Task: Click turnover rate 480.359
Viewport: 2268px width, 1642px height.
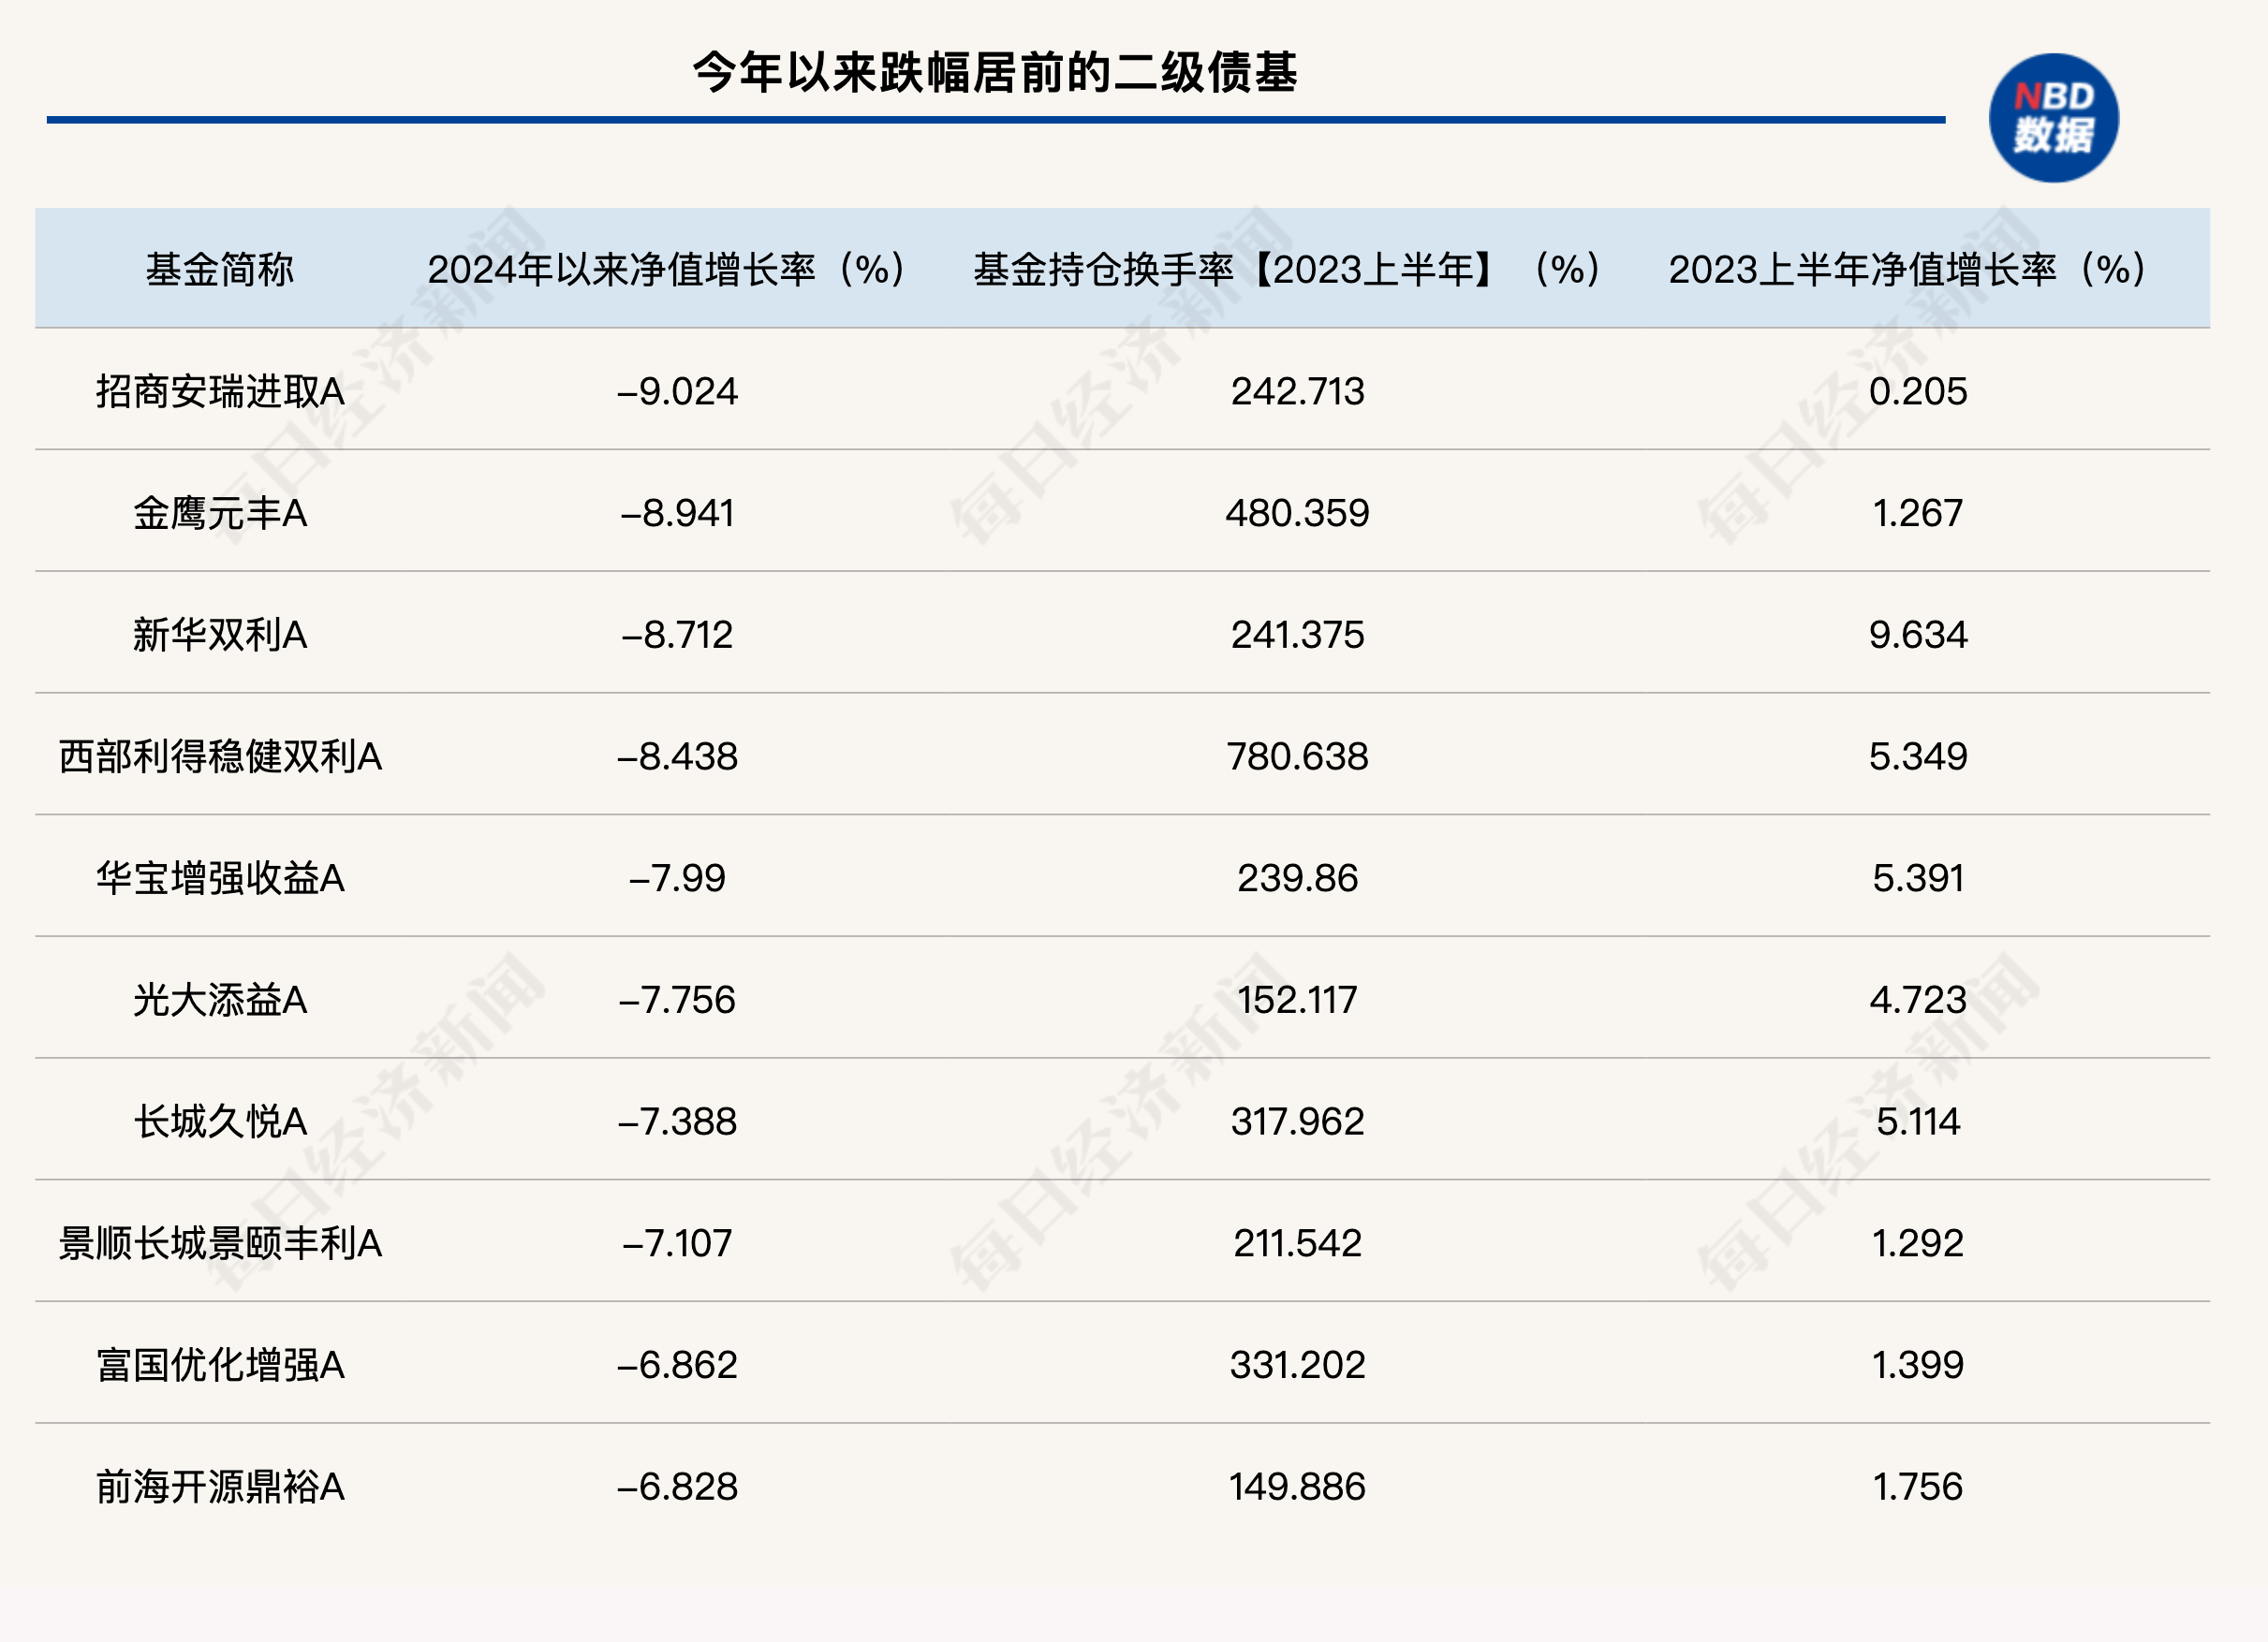Action: [x=1297, y=513]
